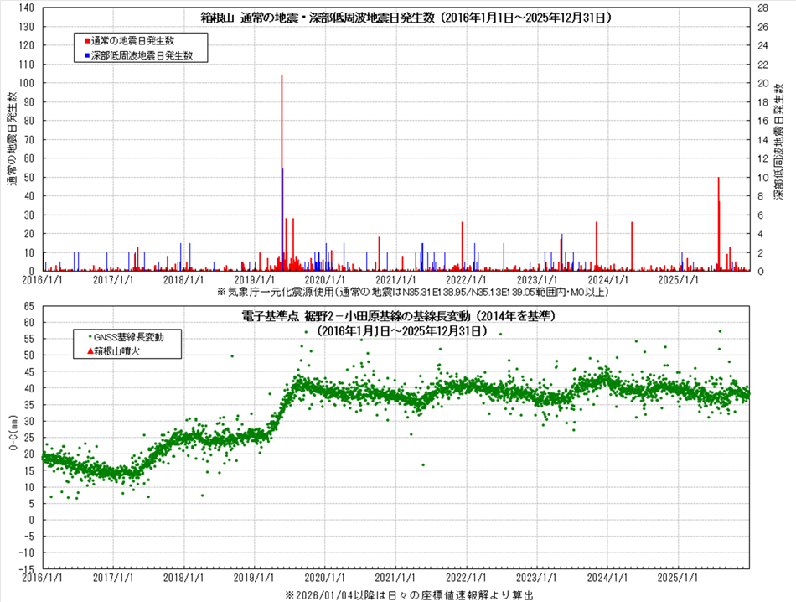Click the green dot legend marker for GNSS基線長変動

pos(89,336)
